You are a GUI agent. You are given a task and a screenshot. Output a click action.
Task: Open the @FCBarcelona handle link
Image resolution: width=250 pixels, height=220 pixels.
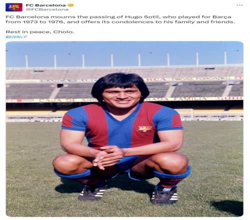pos(47,9)
